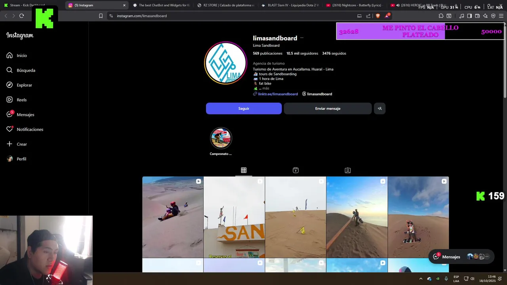507x285 pixels.
Task: Switch to HEROIC YouTube tab
Action: (x=418, y=5)
